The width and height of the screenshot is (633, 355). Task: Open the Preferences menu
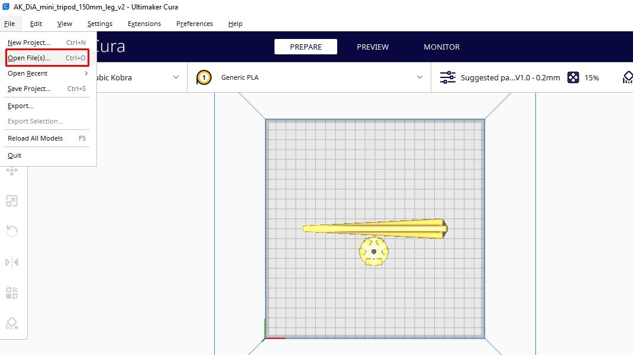point(195,24)
